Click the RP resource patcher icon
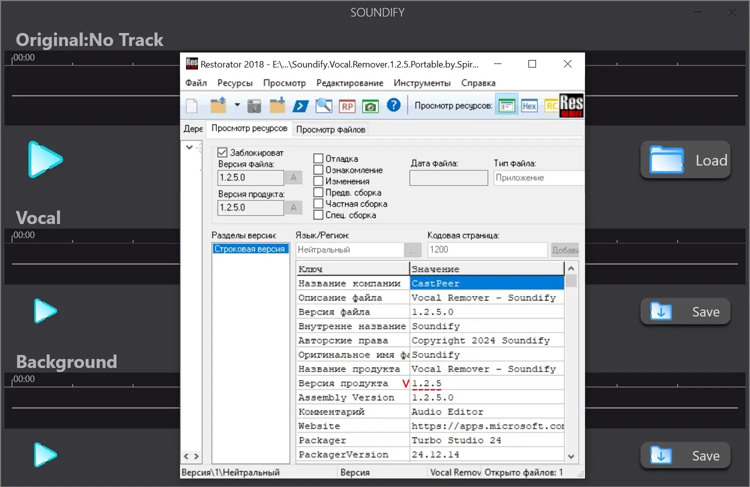The image size is (750, 487). [347, 105]
